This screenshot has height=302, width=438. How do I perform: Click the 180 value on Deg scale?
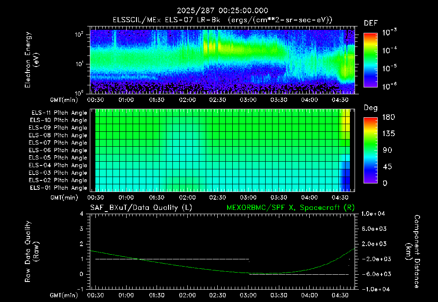388,117
